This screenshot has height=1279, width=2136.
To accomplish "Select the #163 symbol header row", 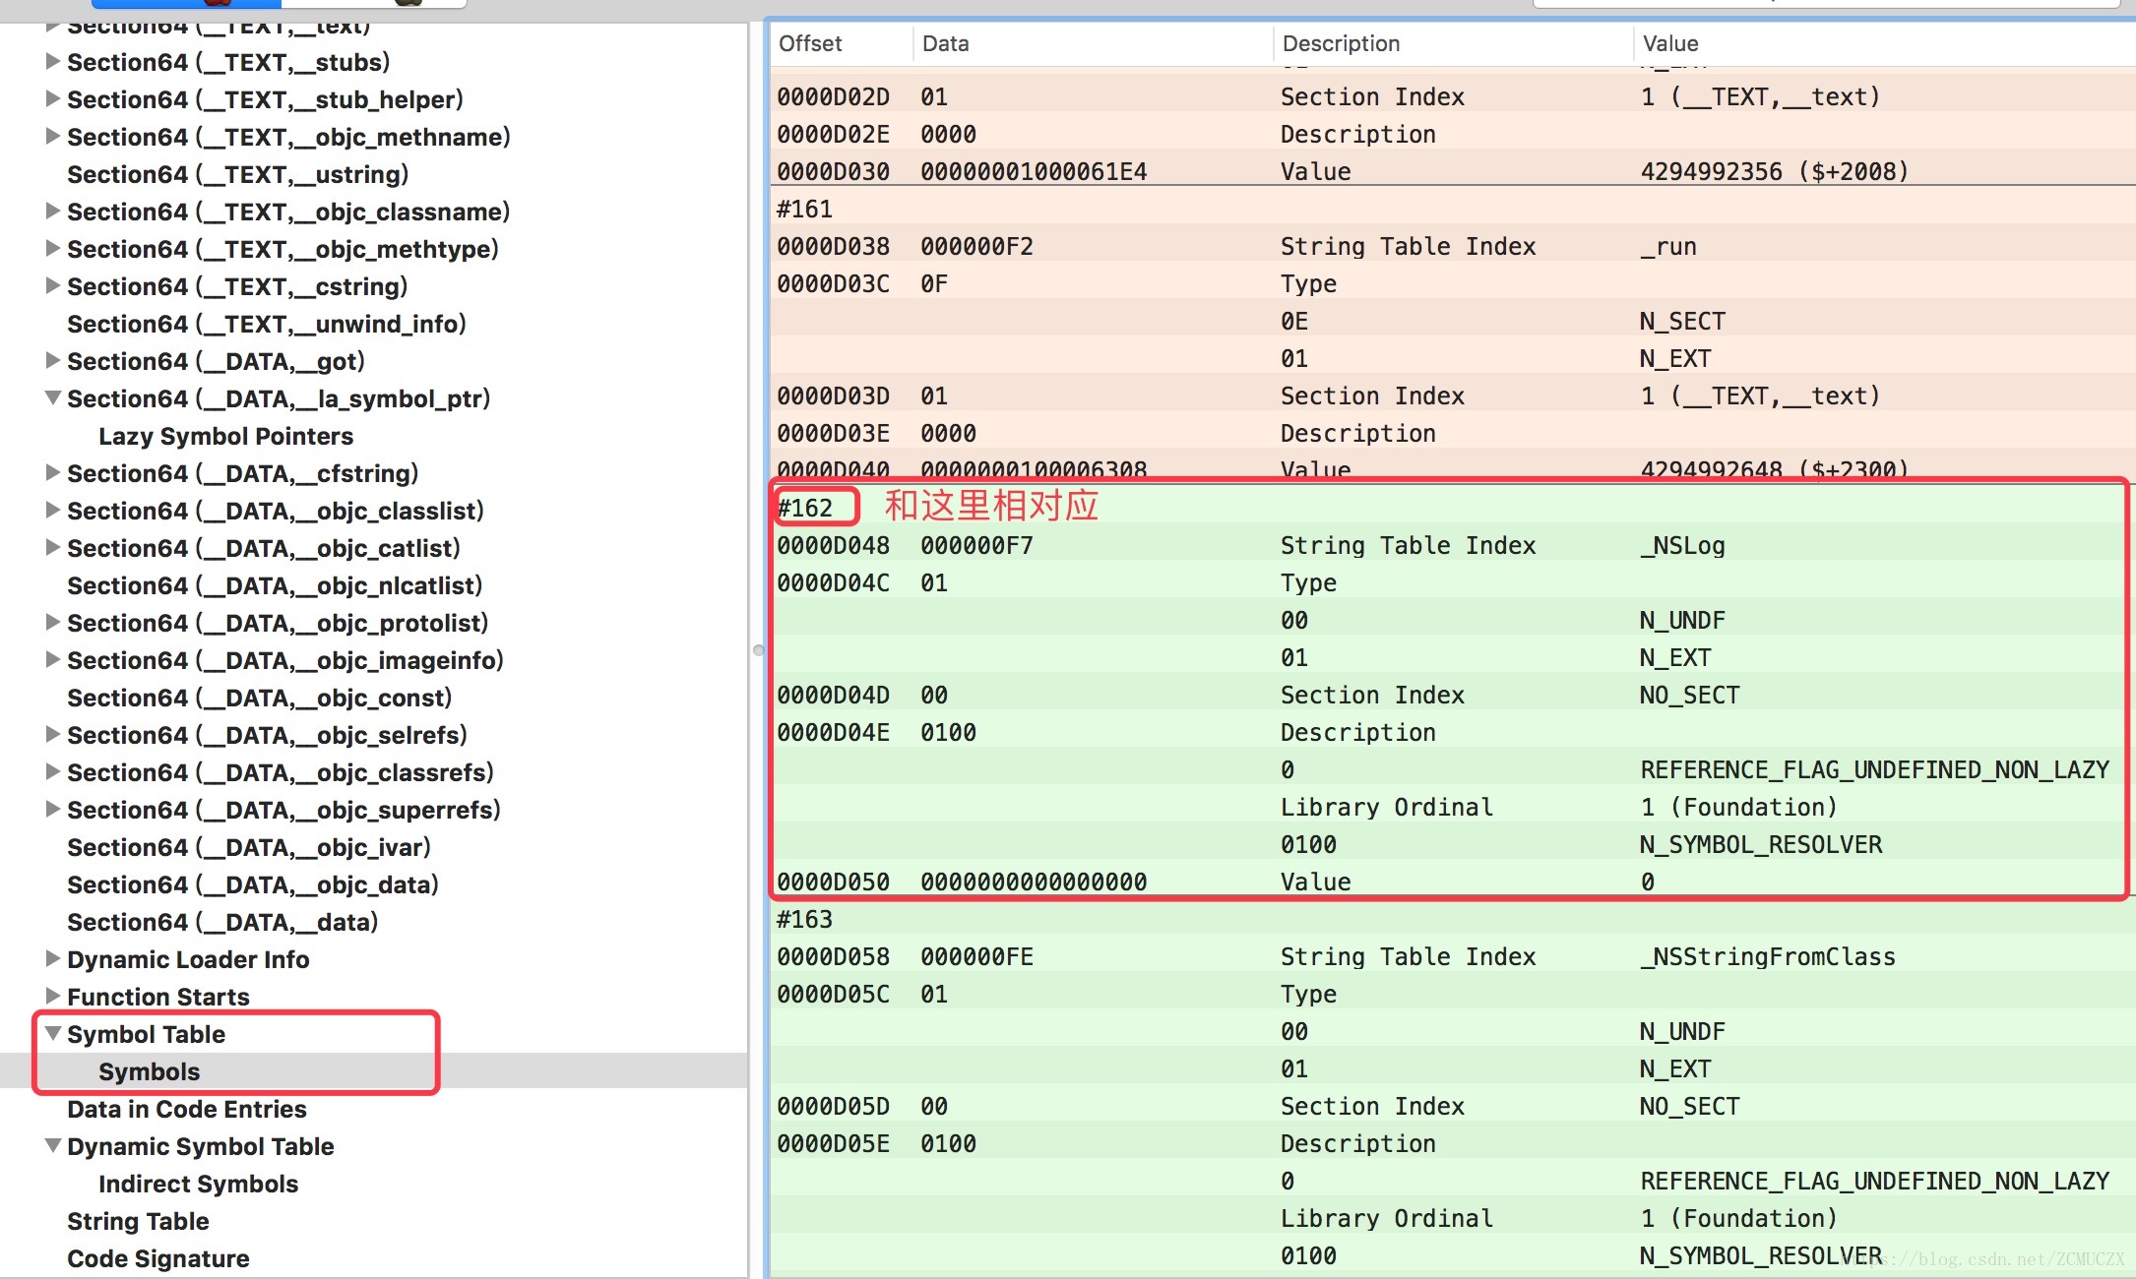I will tap(1453, 919).
